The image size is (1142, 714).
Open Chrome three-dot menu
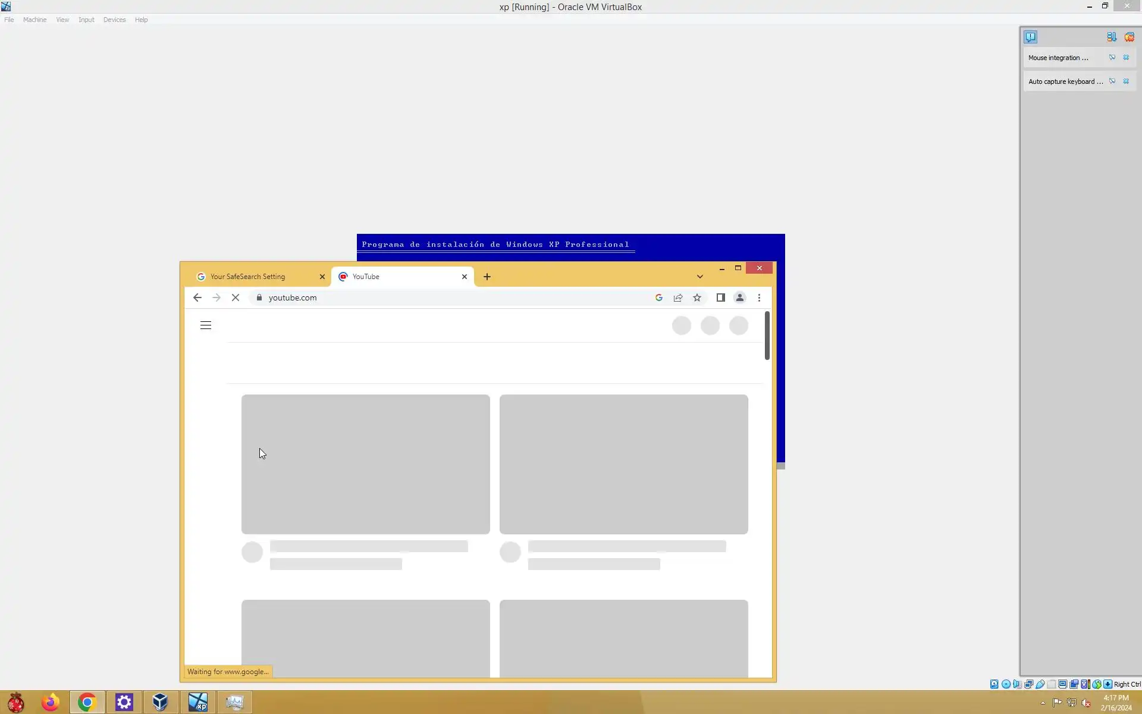(759, 297)
